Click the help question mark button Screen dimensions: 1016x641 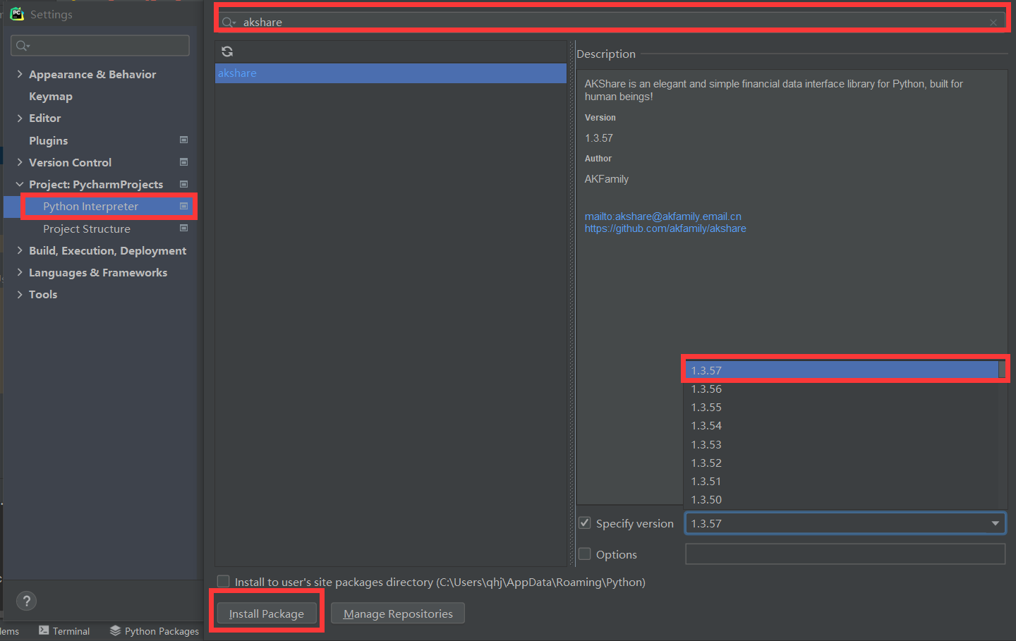pos(26,601)
